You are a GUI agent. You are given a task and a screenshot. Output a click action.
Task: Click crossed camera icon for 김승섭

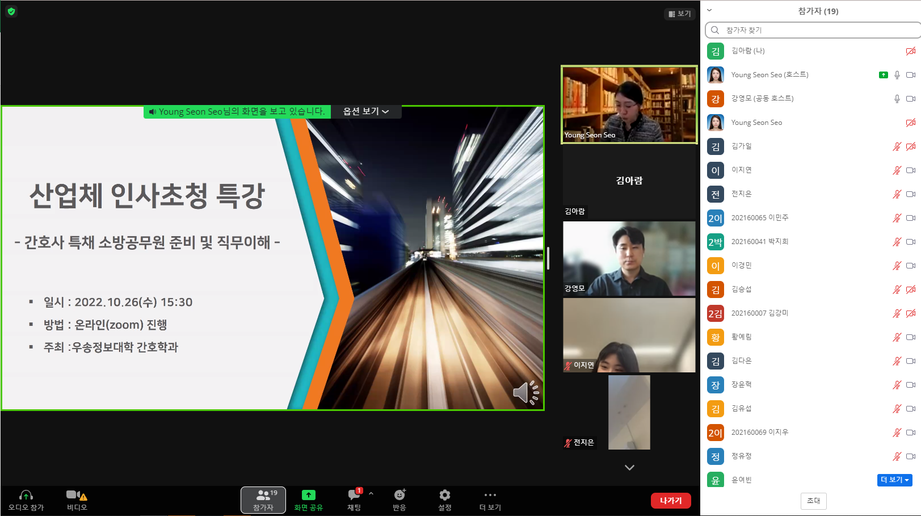pos(911,290)
